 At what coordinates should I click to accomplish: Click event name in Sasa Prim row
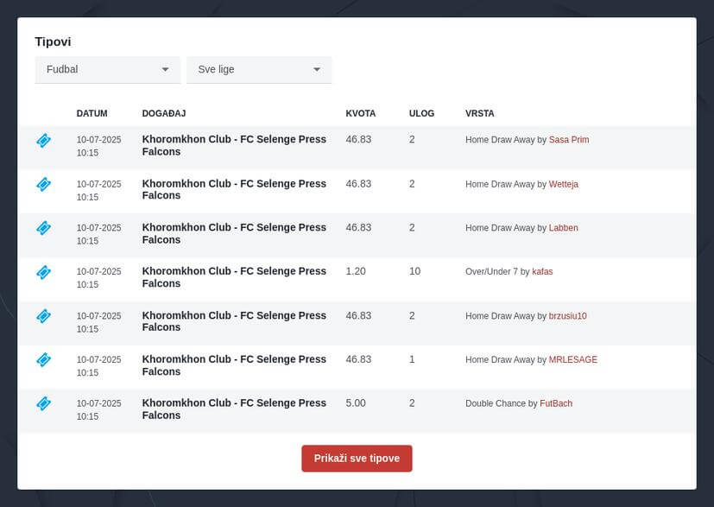coord(234,145)
